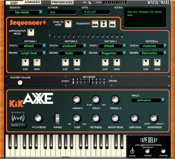
Task: Click sequencer step 16 LED
Action: pyautogui.click(x=122, y=35)
